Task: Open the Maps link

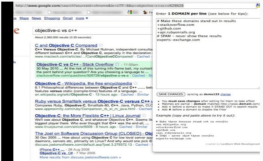Action: click(24, 18)
